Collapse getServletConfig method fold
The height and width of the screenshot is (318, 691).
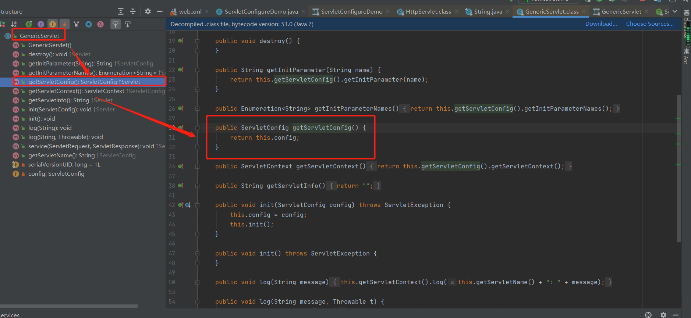tap(197, 128)
